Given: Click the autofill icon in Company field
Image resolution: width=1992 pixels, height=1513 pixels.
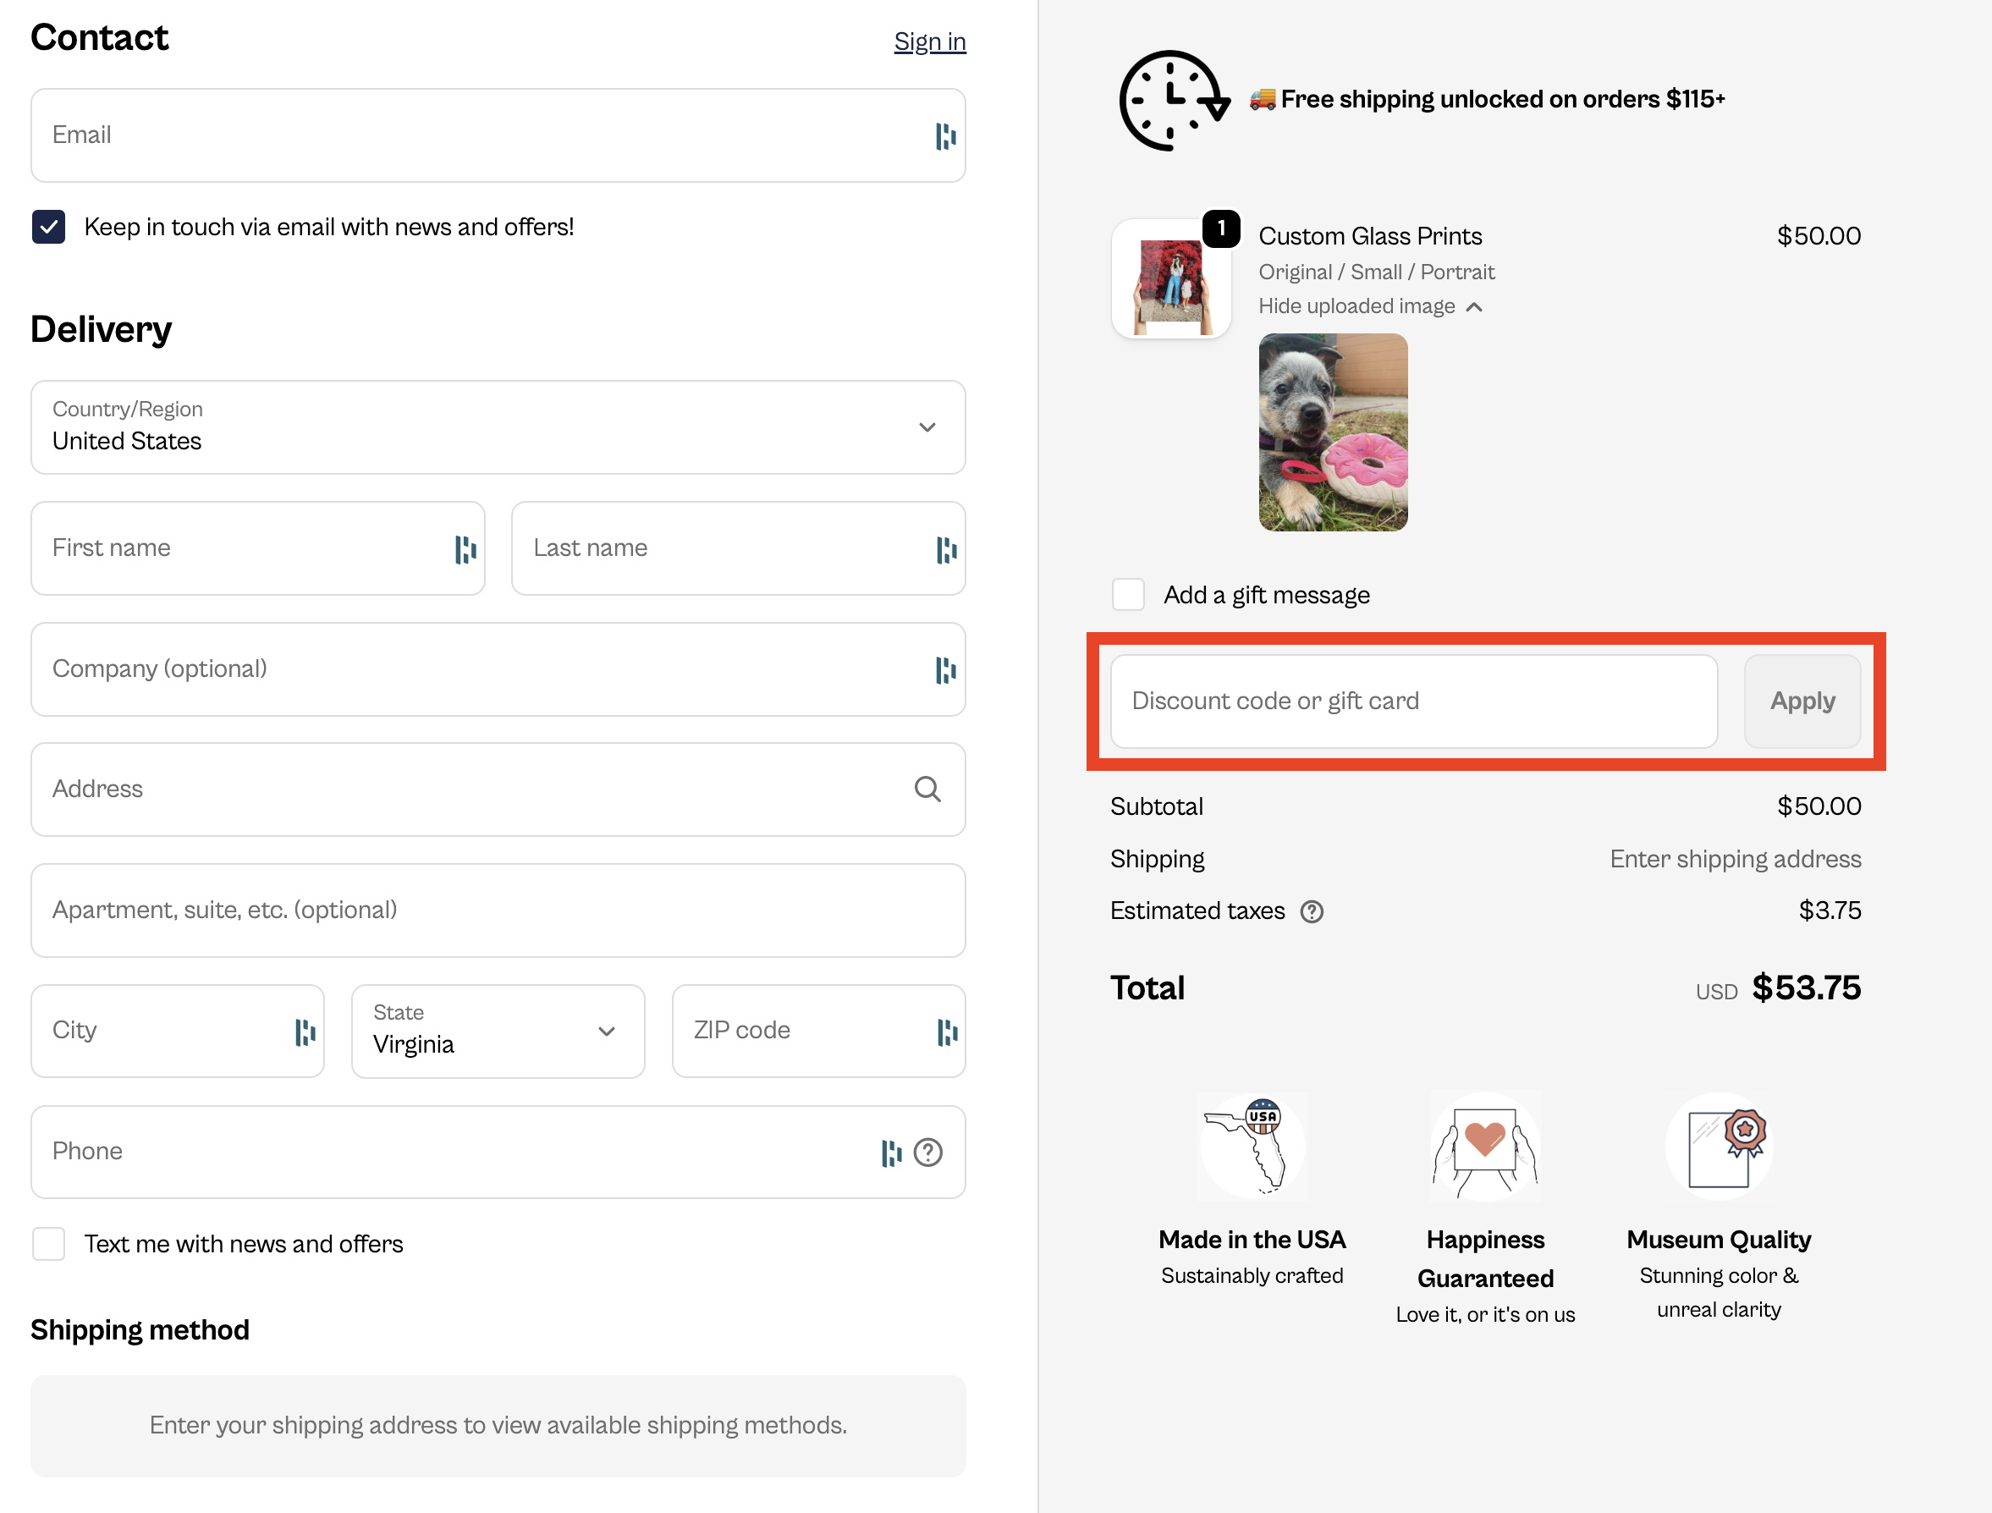Looking at the screenshot, I should [x=944, y=669].
